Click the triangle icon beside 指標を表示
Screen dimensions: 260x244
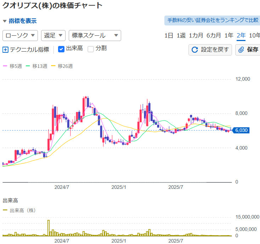click(5, 21)
